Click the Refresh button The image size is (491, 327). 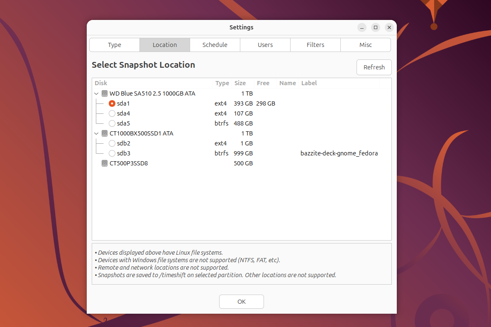point(374,67)
